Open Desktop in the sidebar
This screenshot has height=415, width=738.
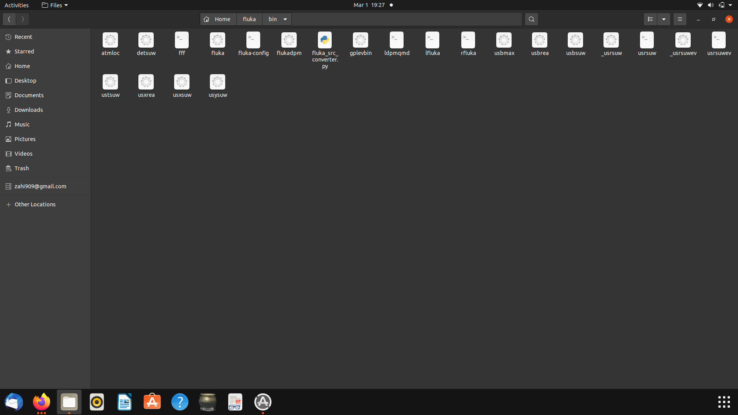point(45,81)
